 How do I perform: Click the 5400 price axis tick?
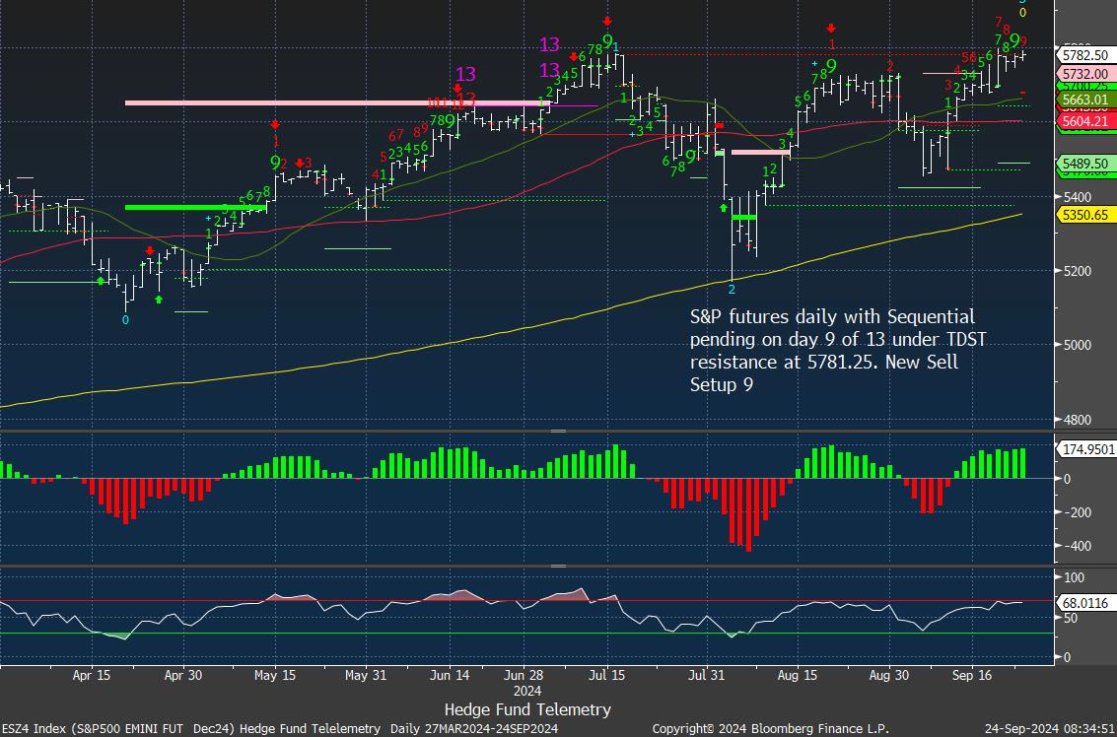(x=1077, y=196)
